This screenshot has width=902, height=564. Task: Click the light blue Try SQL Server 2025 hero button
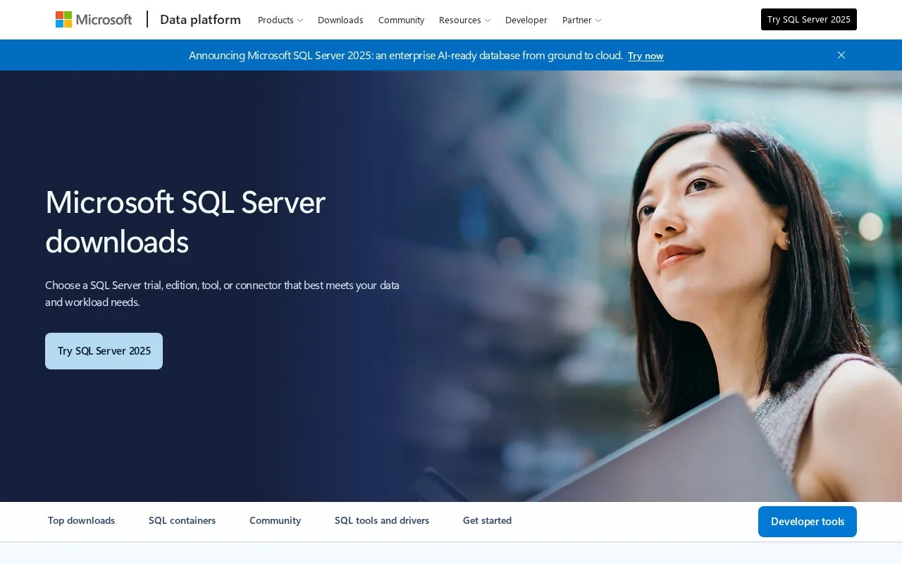104,351
